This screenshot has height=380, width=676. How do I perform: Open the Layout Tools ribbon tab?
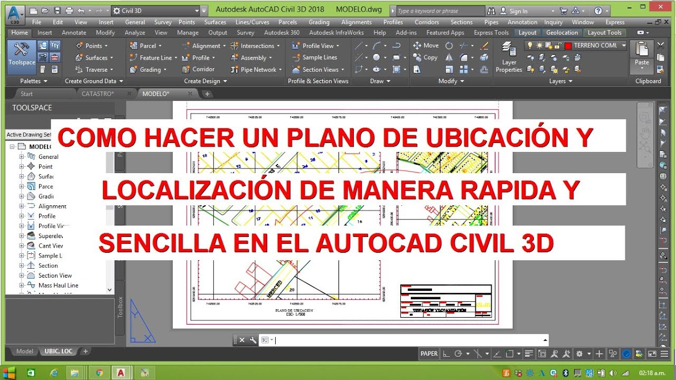[x=605, y=33]
